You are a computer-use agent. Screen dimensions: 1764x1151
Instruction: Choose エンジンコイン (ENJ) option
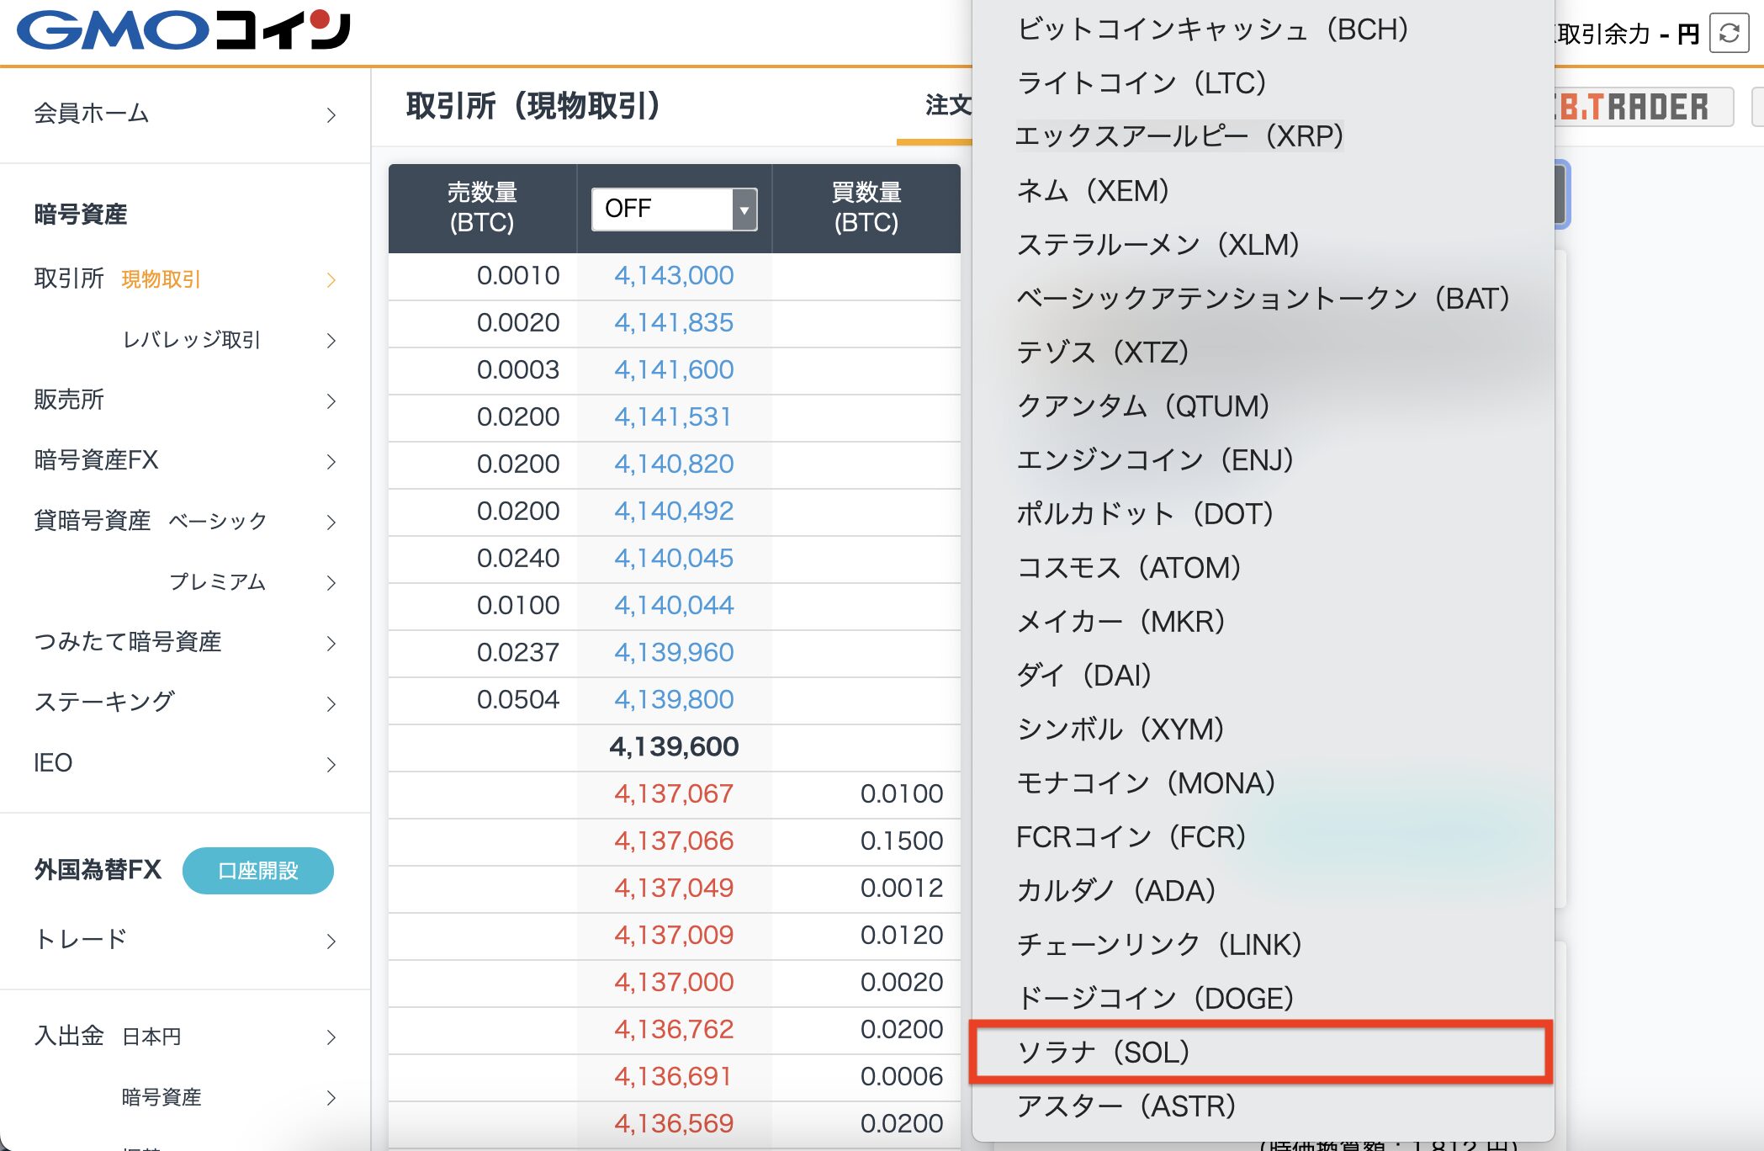[x=1263, y=460]
